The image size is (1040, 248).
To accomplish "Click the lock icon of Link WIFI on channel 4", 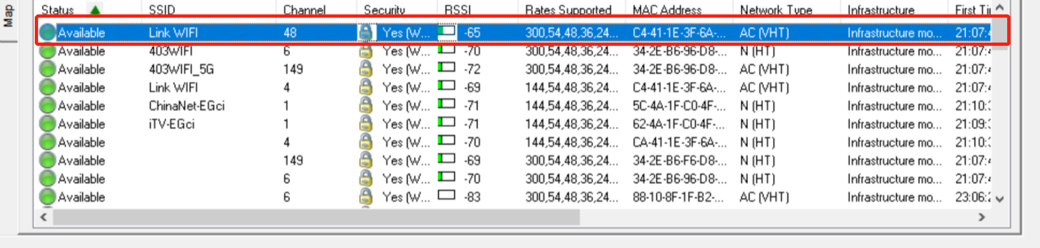I will click(x=365, y=88).
